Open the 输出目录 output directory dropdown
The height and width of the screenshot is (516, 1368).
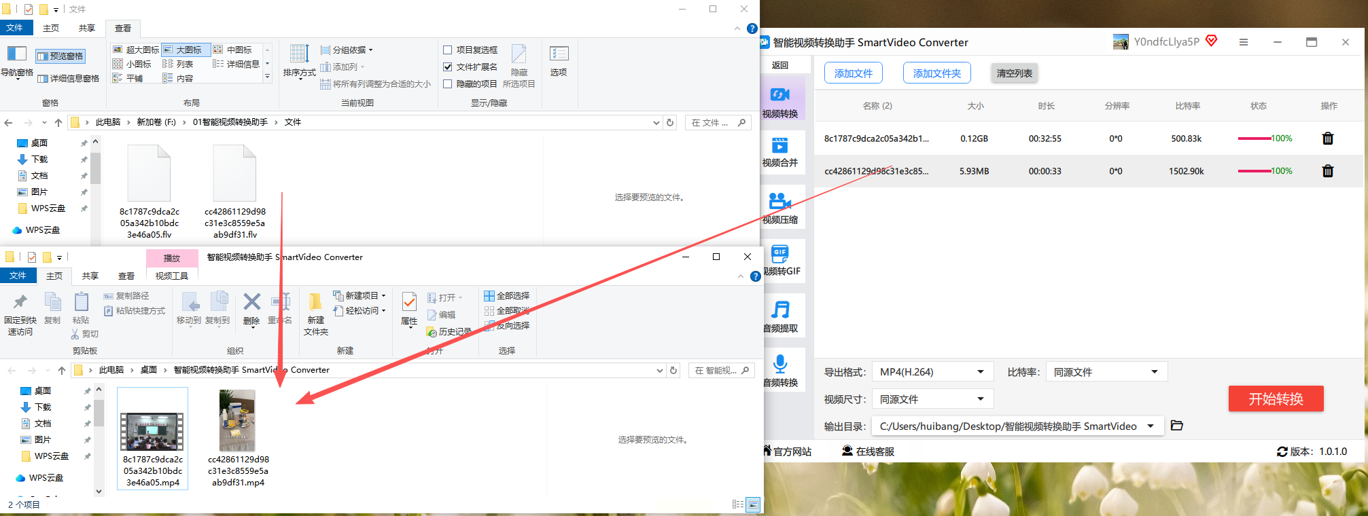[1018, 426]
